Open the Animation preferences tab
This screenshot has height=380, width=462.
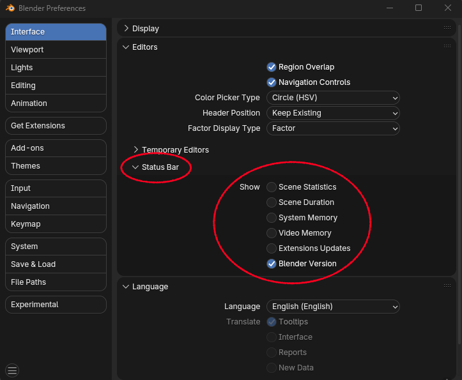pyautogui.click(x=56, y=103)
